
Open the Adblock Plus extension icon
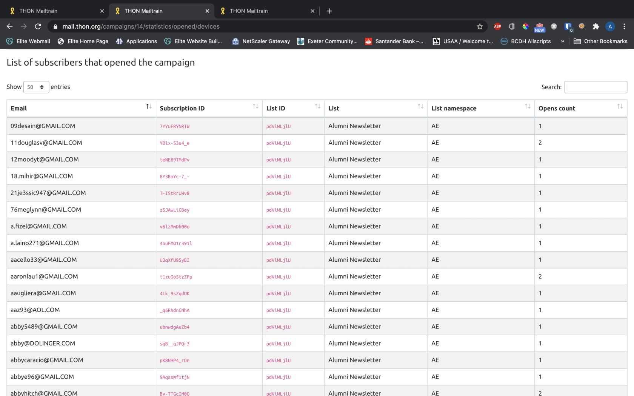[497, 26]
